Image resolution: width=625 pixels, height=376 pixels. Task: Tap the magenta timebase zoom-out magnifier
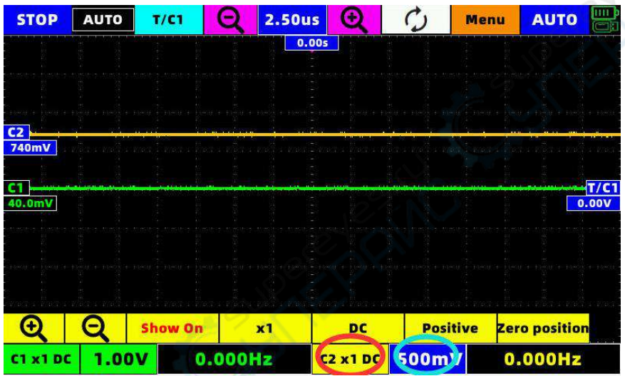click(x=230, y=19)
